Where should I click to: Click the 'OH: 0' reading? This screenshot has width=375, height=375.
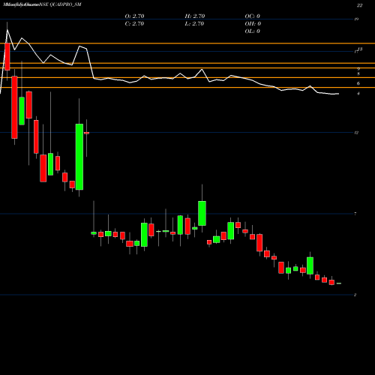[253, 24]
